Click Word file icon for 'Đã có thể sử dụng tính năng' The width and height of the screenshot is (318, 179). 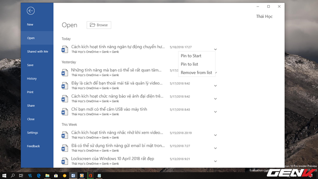(65, 148)
